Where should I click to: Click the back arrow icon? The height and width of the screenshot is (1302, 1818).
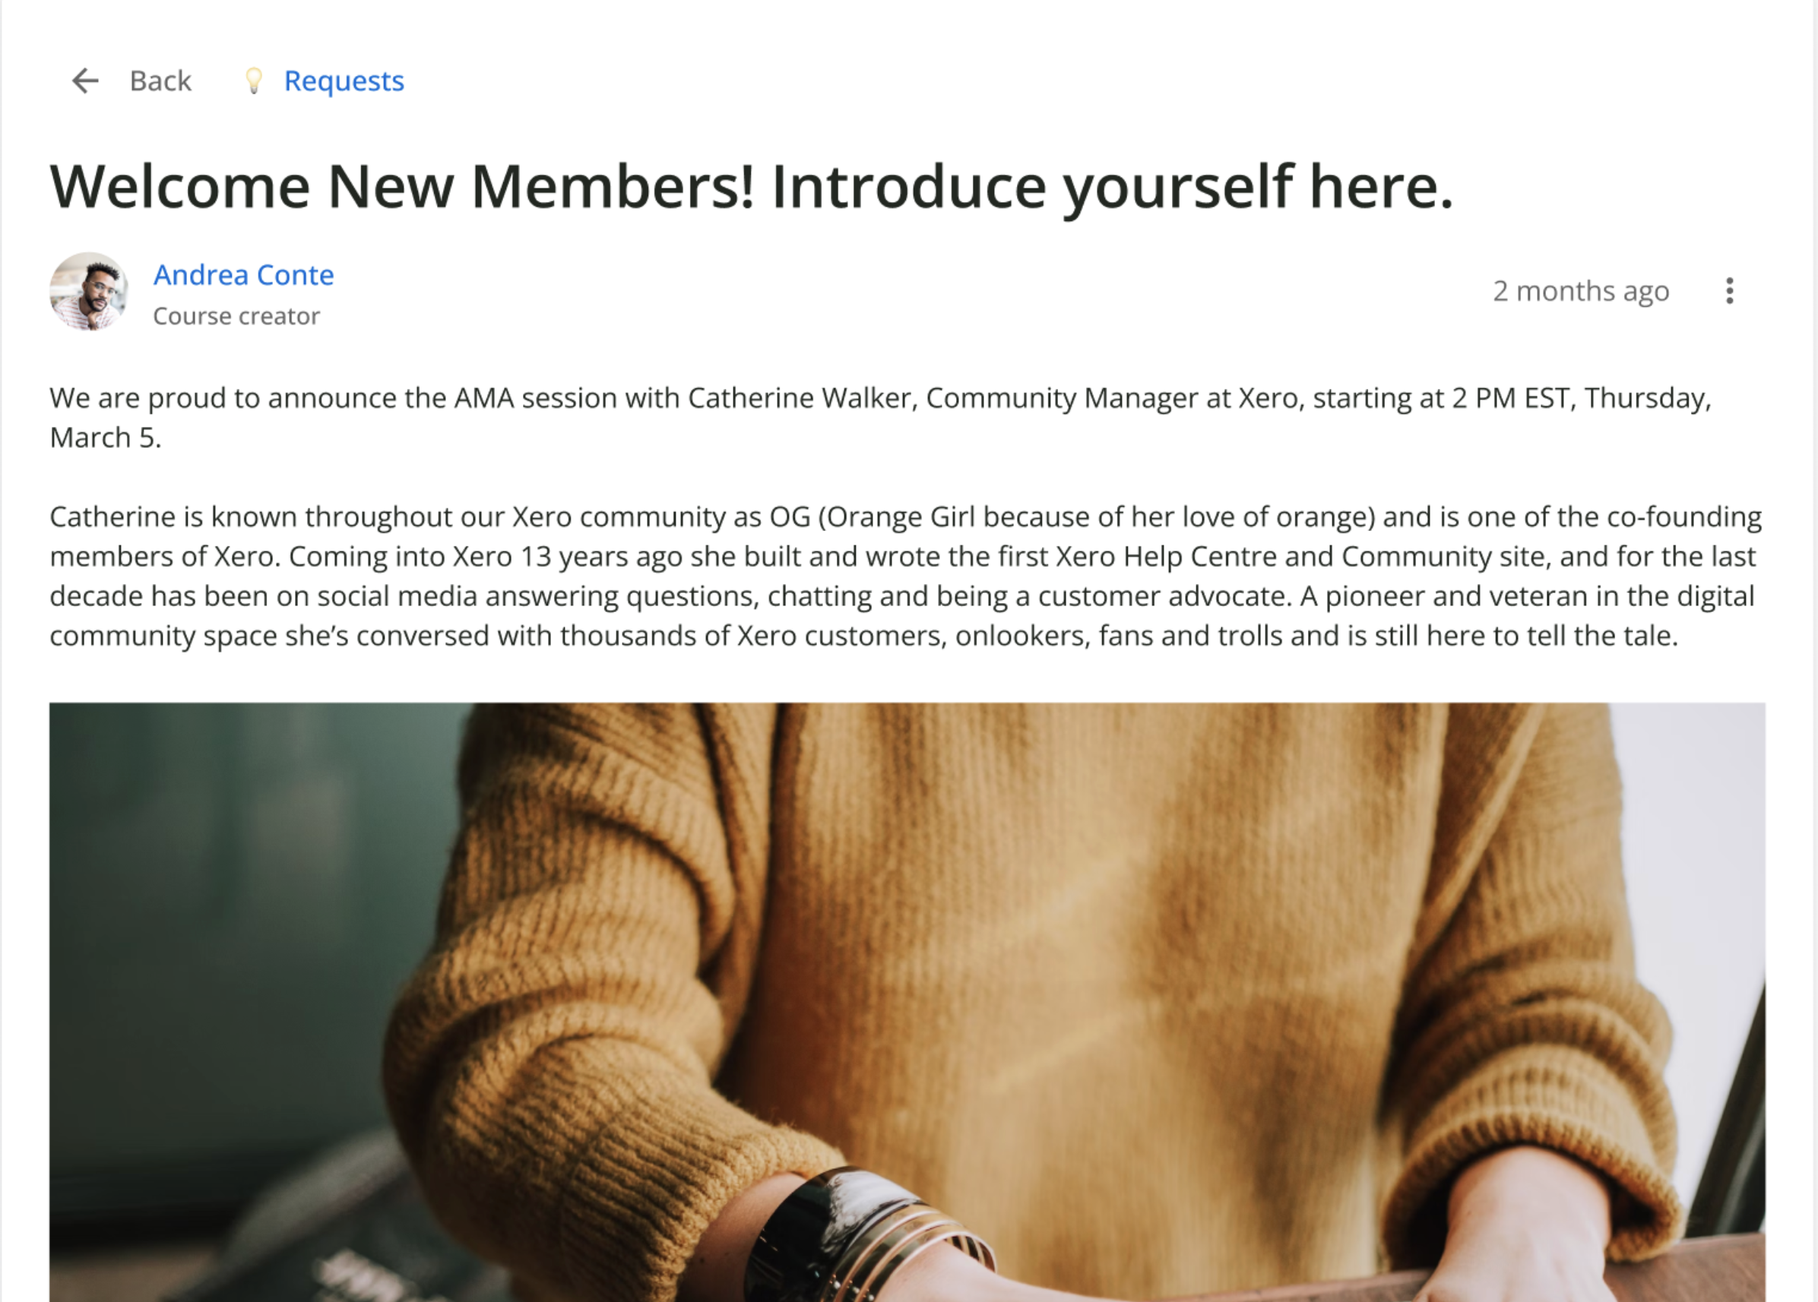tap(85, 81)
